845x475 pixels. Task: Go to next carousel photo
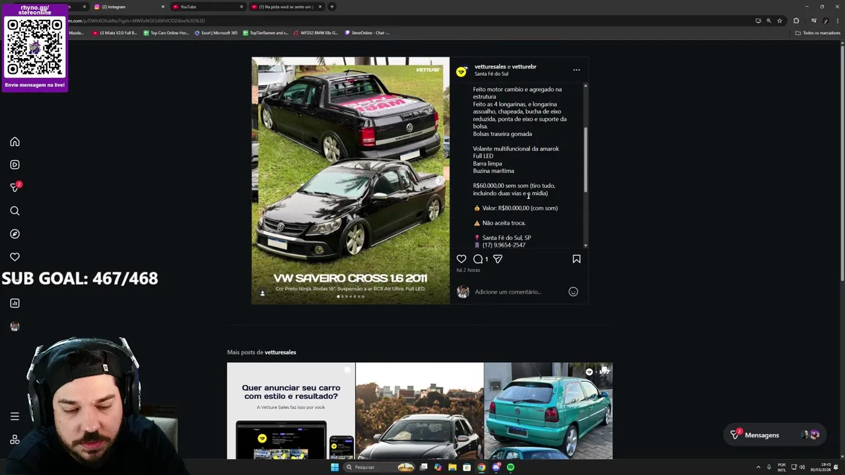[x=439, y=181]
